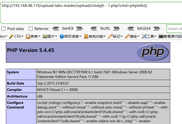This screenshot has height=124, width=182.
Task: Click the 0xHEX label
Action: [68, 29]
